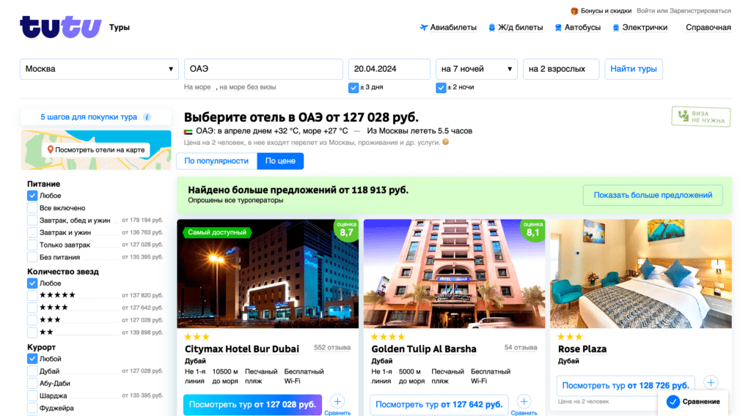Screen dimensions: 751x416
Task: Check Завтрак, обед и ужин option
Action: [32, 220]
